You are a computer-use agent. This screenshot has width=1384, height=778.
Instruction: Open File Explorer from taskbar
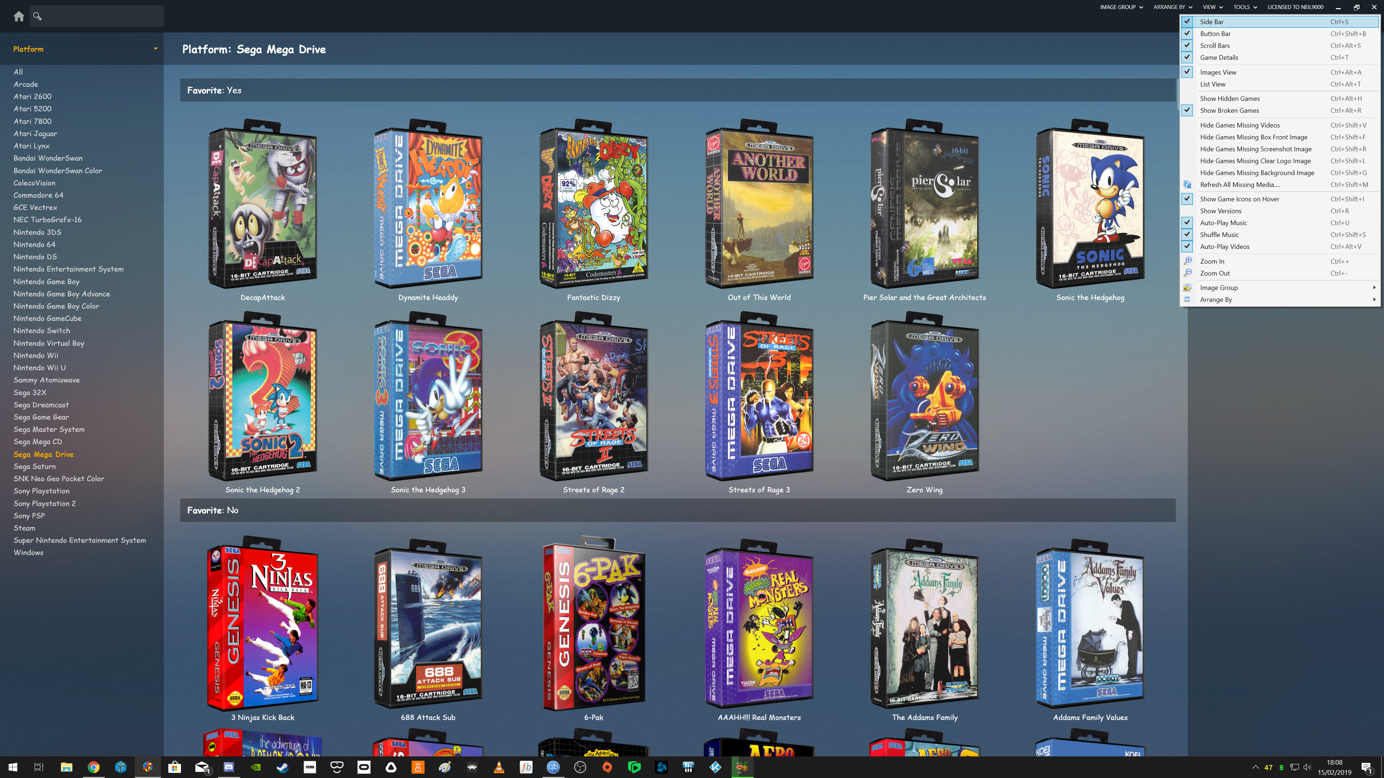point(66,767)
